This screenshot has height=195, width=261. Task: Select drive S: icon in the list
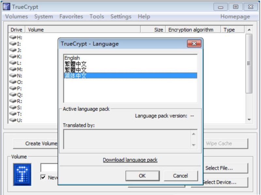[13, 107]
